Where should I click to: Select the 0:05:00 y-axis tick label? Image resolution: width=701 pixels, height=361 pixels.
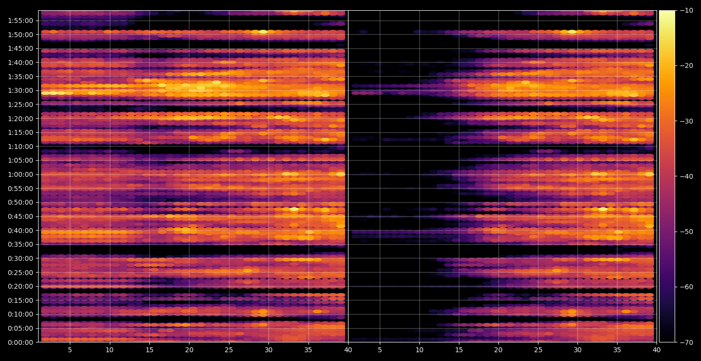coord(21,328)
